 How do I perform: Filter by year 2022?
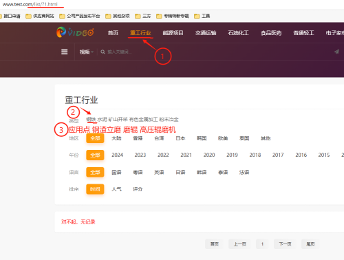click(163, 155)
